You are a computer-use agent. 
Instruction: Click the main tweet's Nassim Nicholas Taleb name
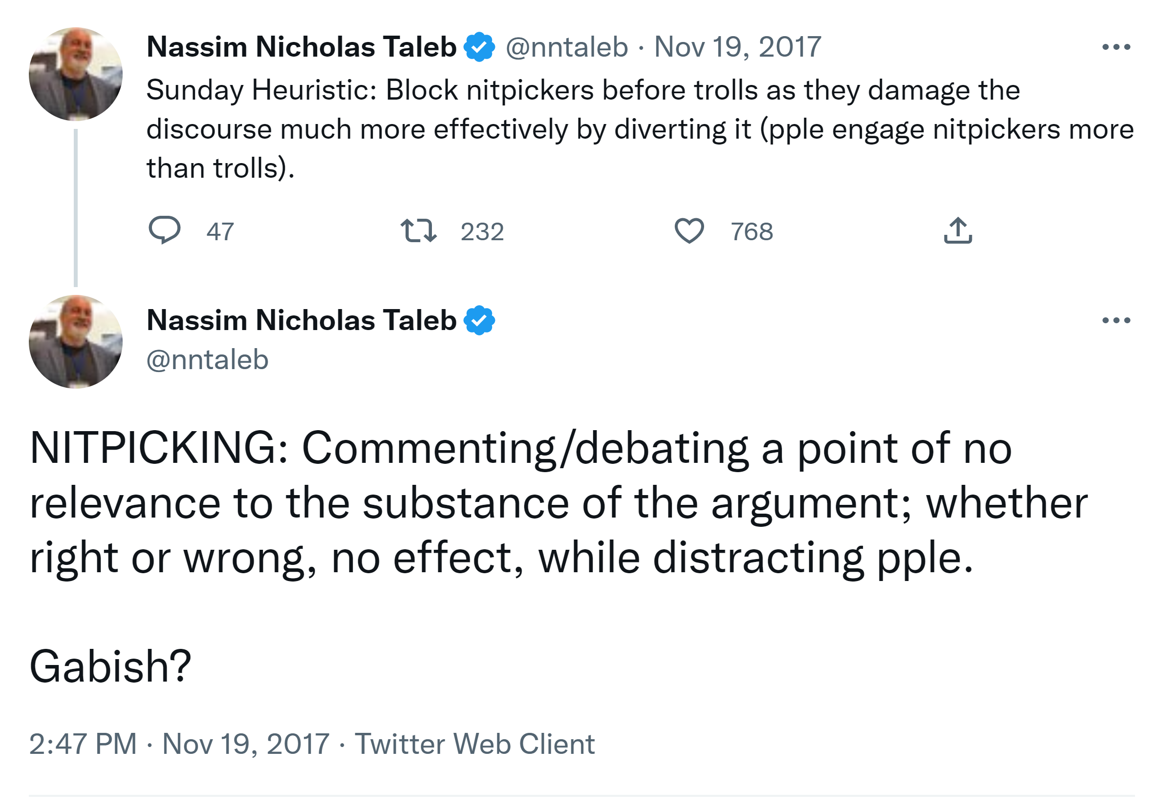click(x=301, y=320)
